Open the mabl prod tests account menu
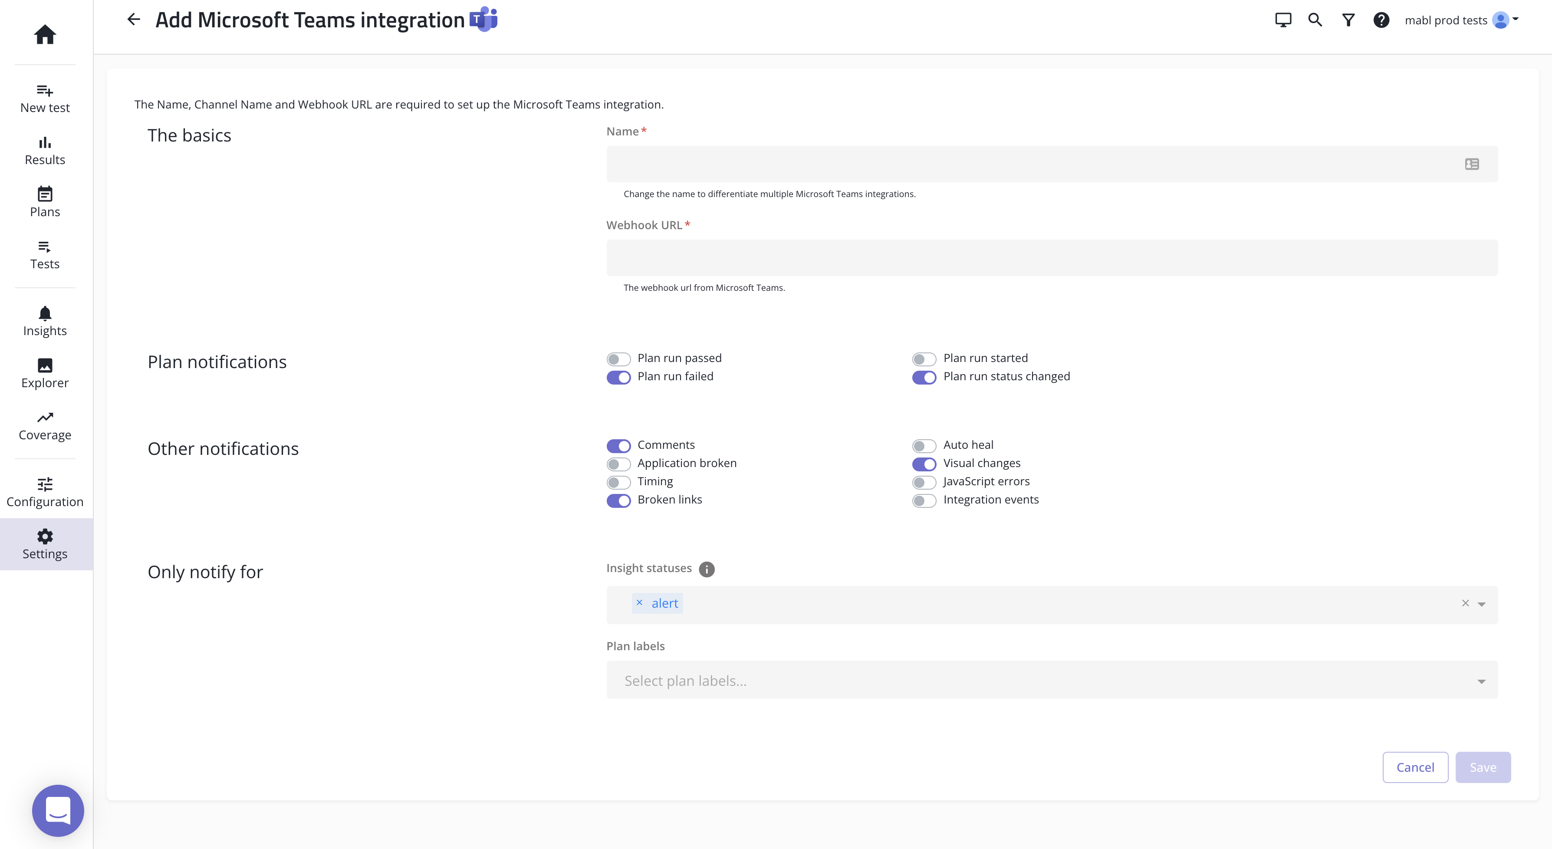This screenshot has width=1552, height=849. [x=1460, y=20]
